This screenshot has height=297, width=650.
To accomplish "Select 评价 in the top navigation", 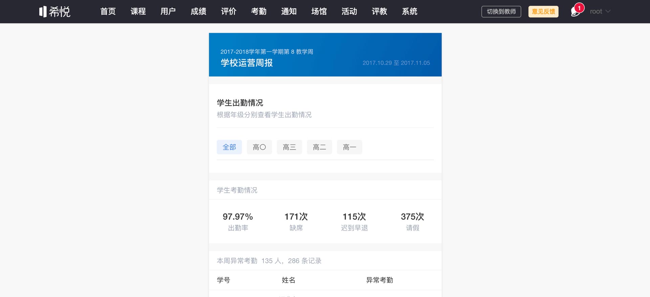I will point(229,11).
